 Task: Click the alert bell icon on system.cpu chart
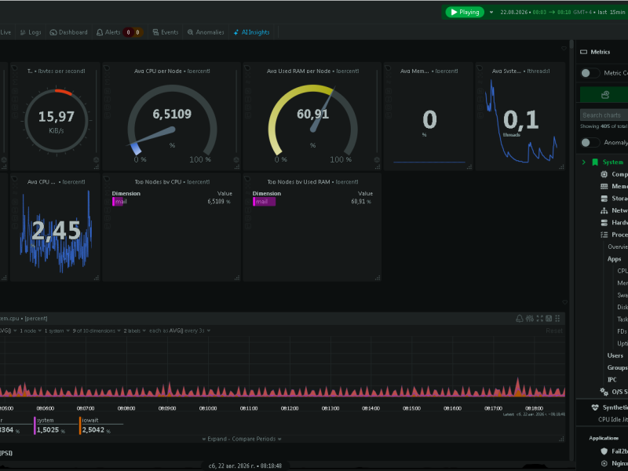click(520, 319)
